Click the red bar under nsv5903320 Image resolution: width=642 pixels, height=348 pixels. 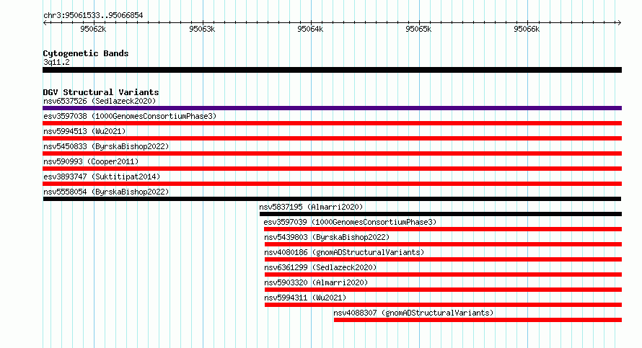point(443,290)
